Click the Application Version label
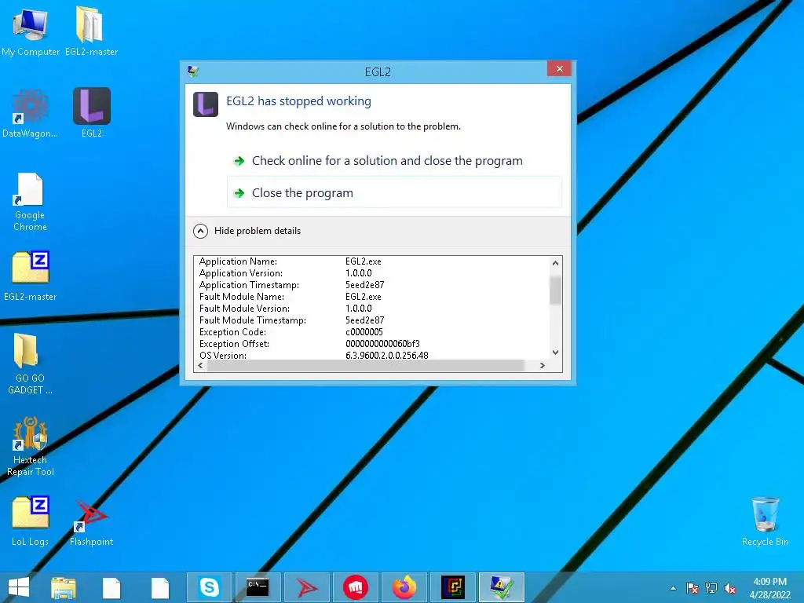804x603 pixels. pyautogui.click(x=240, y=273)
